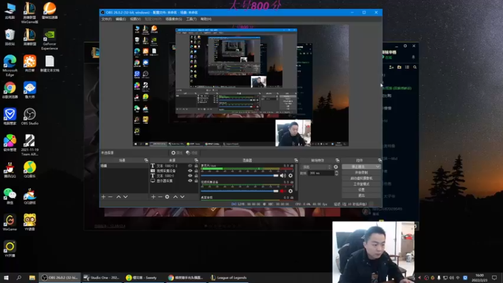Image resolution: width=503 pixels, height=283 pixels.
Task: Hide the 视频采集设备 source via its eye icon
Action: click(190, 170)
